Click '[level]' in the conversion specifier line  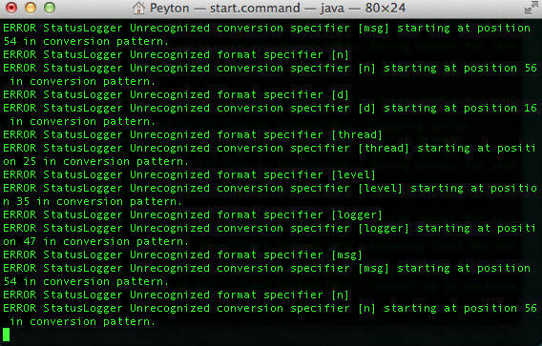pyautogui.click(x=380, y=188)
